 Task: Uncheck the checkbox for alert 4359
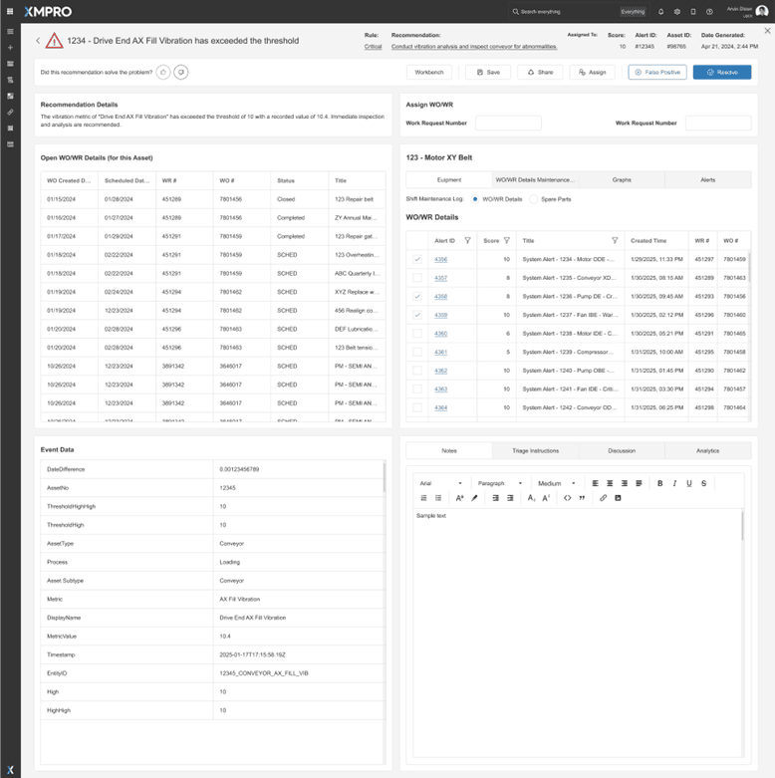pyautogui.click(x=417, y=315)
